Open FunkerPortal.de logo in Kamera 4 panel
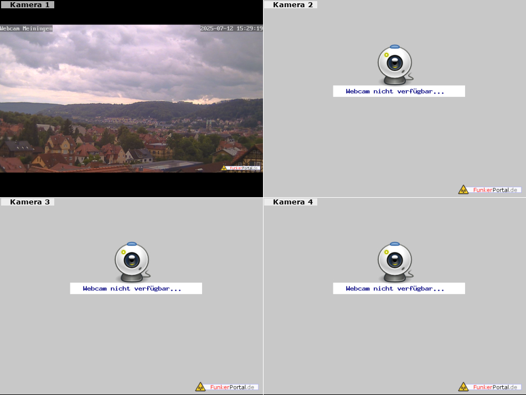This screenshot has height=395, width=526. pyautogui.click(x=489, y=387)
